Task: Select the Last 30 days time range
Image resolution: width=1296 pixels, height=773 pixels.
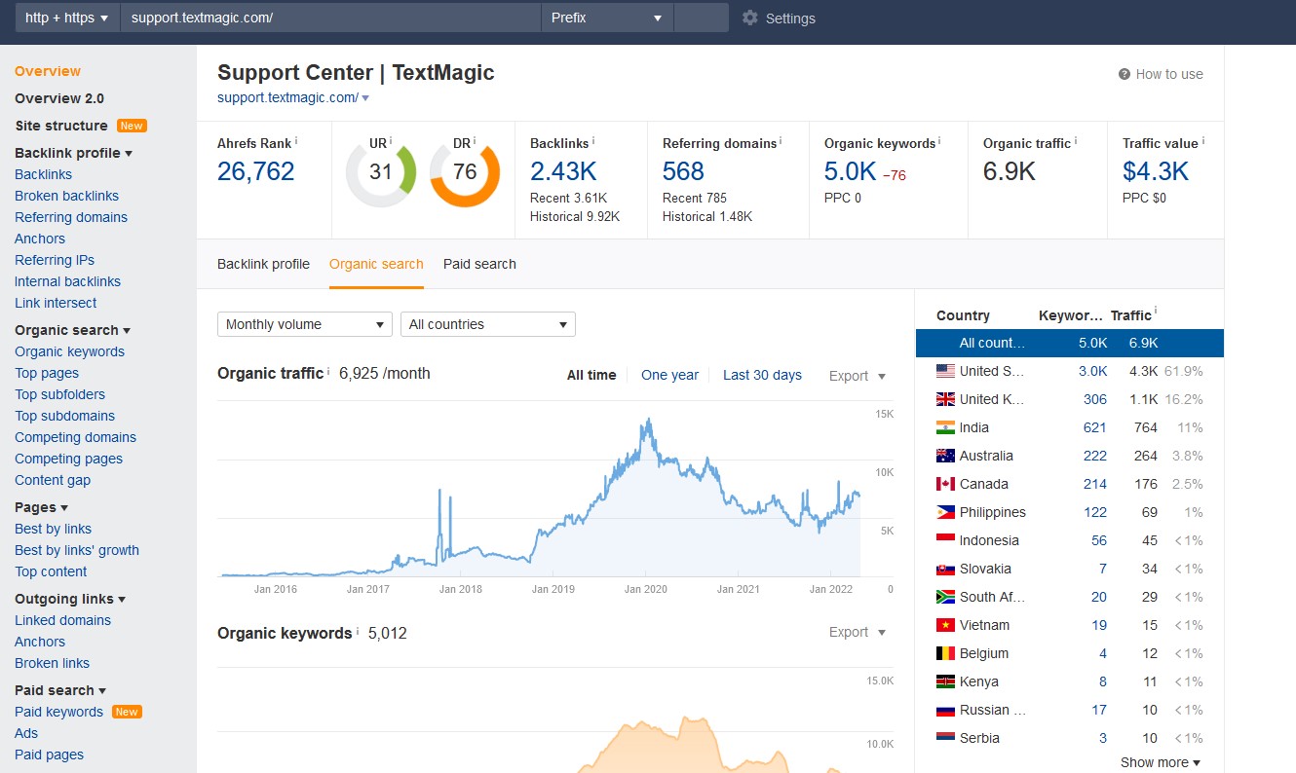Action: coord(762,376)
